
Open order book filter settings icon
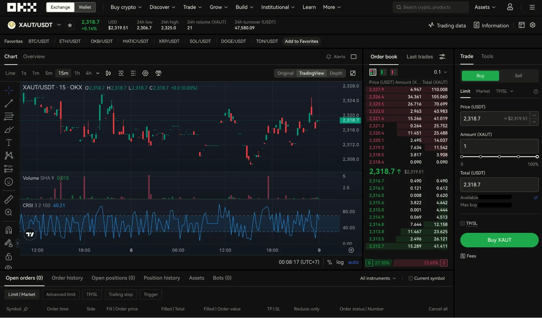click(442, 57)
